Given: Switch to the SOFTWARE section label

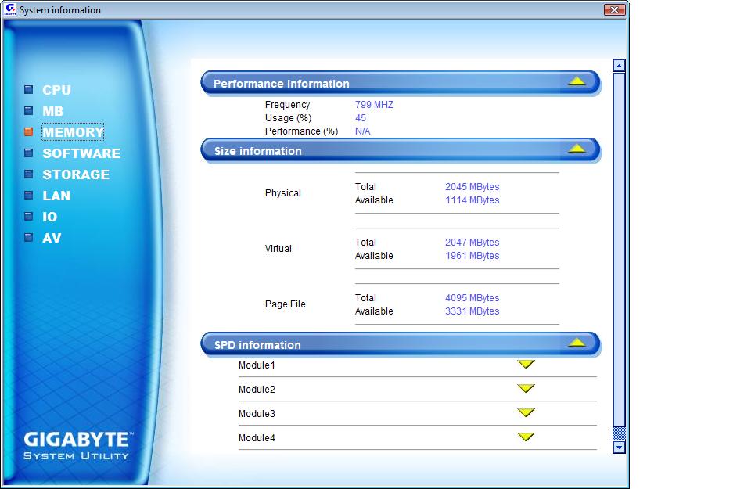Looking at the screenshot, I should (81, 153).
